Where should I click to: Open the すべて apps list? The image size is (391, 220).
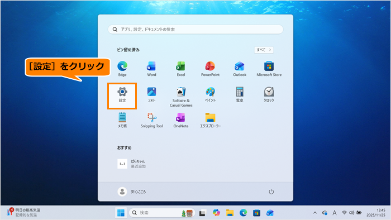(x=264, y=50)
